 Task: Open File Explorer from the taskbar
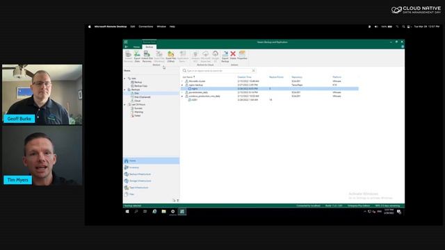click(164, 211)
